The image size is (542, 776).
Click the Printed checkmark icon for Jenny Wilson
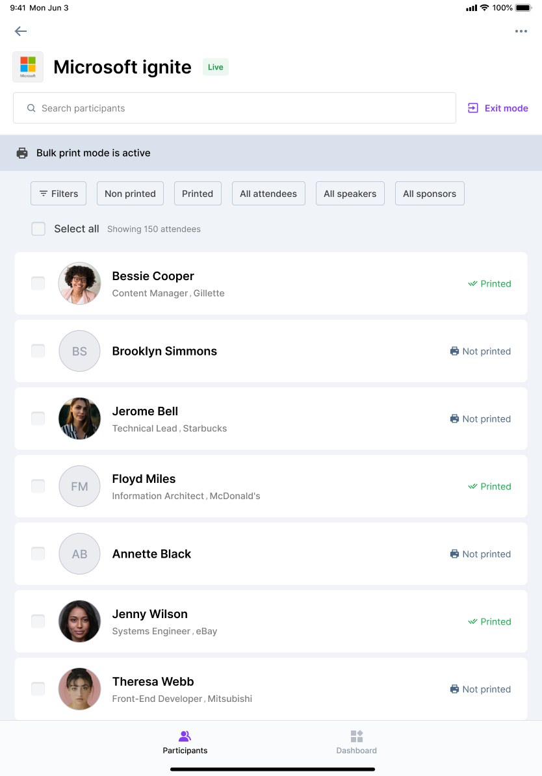point(472,621)
